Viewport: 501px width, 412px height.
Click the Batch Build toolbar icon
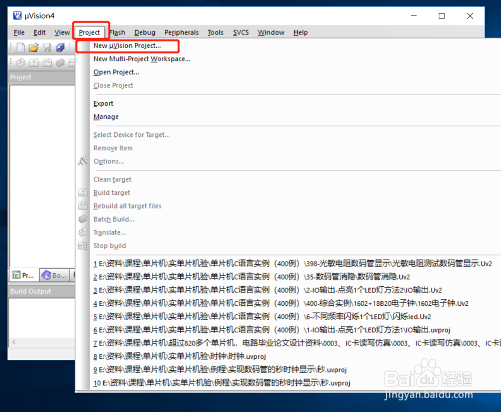60,63
